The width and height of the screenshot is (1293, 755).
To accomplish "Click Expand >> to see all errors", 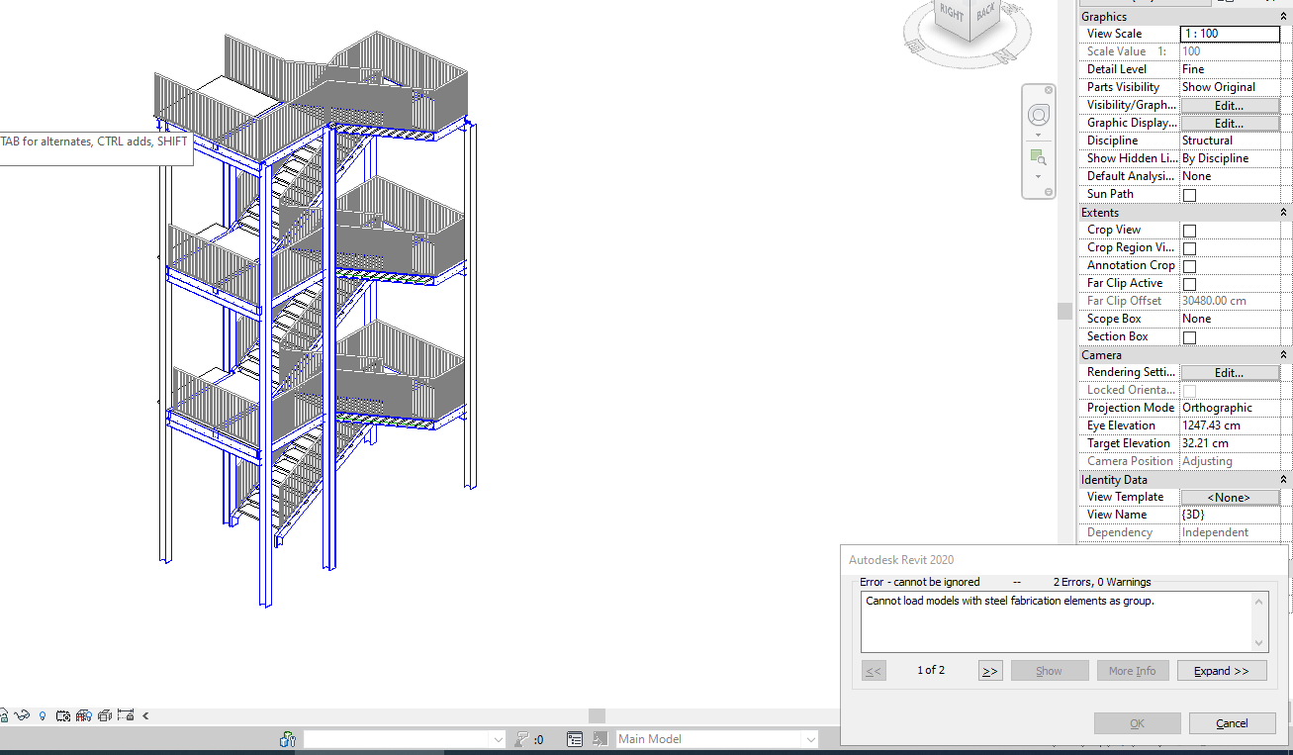I will pos(1221,670).
